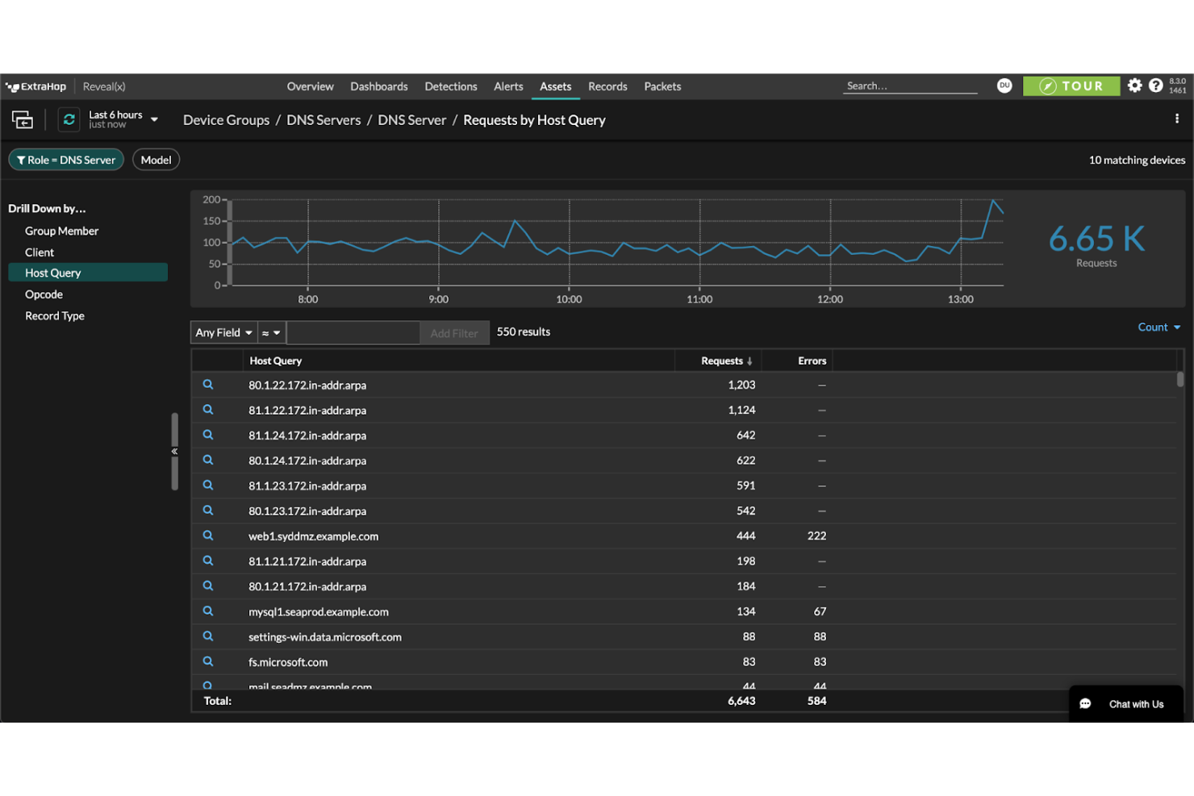Open the pane switcher icon near top left
This screenshot has width=1194, height=796.
click(x=23, y=119)
